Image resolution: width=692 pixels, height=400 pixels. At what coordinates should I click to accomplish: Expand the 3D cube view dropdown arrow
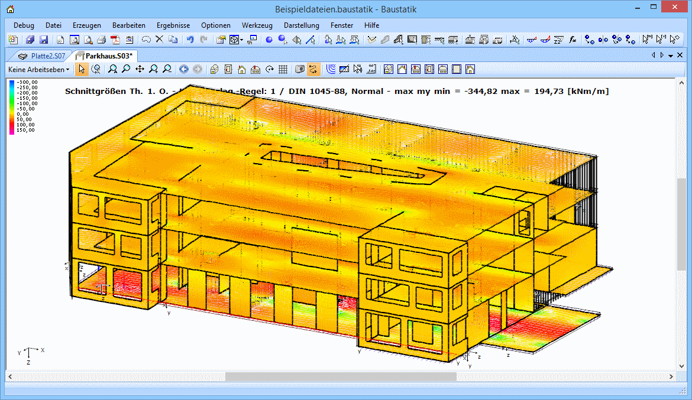[x=242, y=40]
